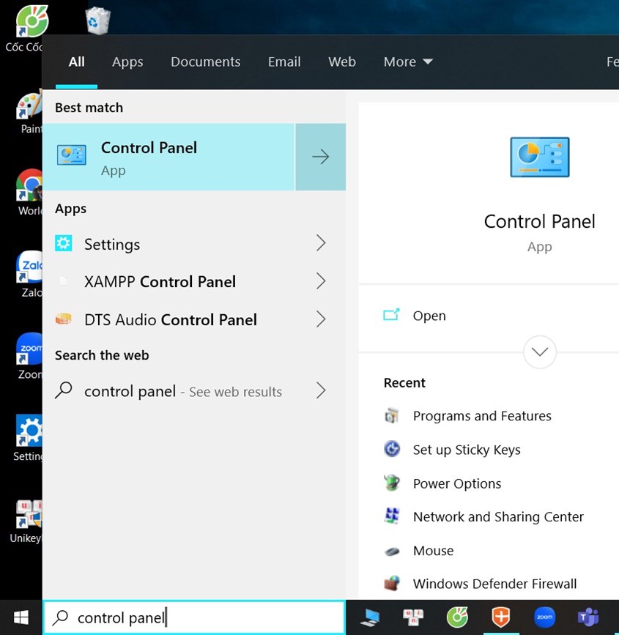Expand the Settings result chevron
619x635 pixels.
tap(321, 243)
